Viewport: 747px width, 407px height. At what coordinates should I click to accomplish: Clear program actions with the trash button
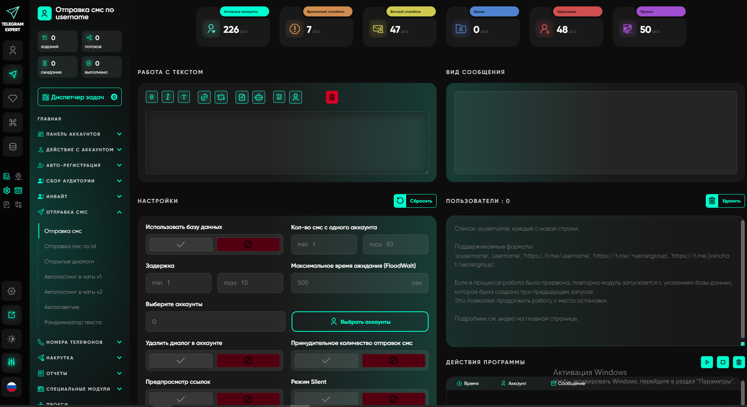739,362
